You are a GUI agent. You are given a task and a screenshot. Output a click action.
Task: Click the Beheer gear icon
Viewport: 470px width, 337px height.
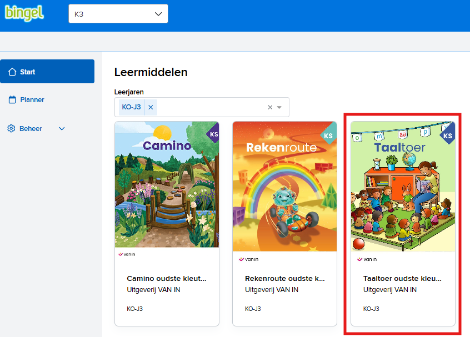point(11,128)
